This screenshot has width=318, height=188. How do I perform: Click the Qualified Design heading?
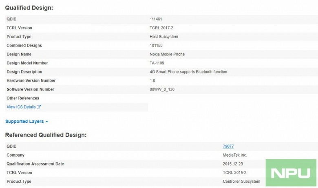click(29, 8)
